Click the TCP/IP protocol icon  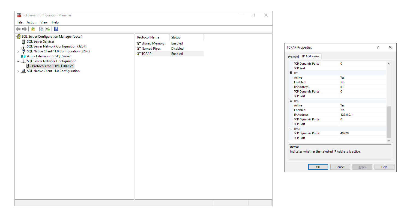(x=139, y=54)
